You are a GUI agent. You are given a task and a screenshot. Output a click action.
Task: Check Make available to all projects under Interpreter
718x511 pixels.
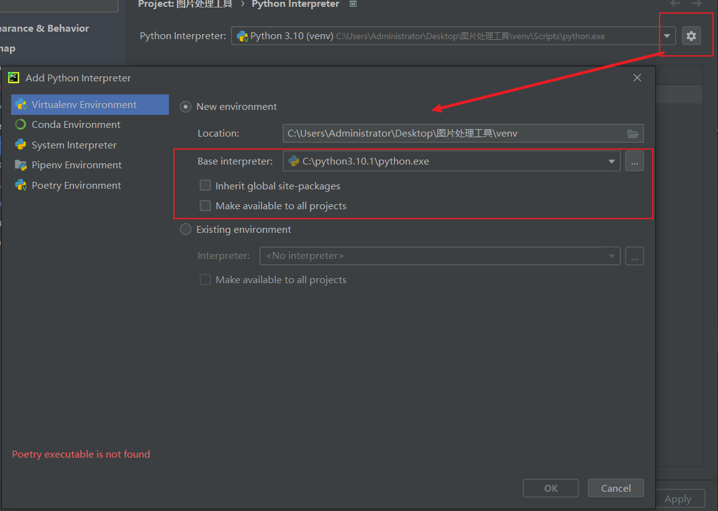(x=205, y=279)
